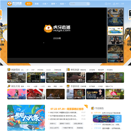Click the 手游休闲 section icon

(x=68, y=86)
